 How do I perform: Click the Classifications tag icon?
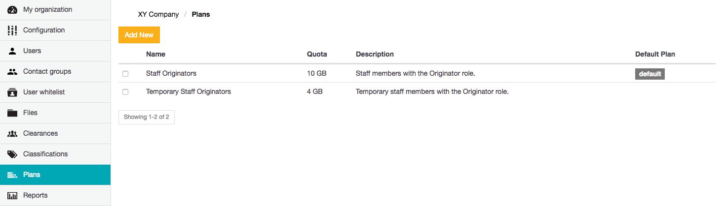coord(13,154)
